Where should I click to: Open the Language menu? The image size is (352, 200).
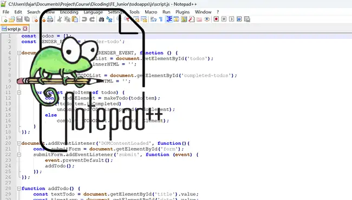93,12
